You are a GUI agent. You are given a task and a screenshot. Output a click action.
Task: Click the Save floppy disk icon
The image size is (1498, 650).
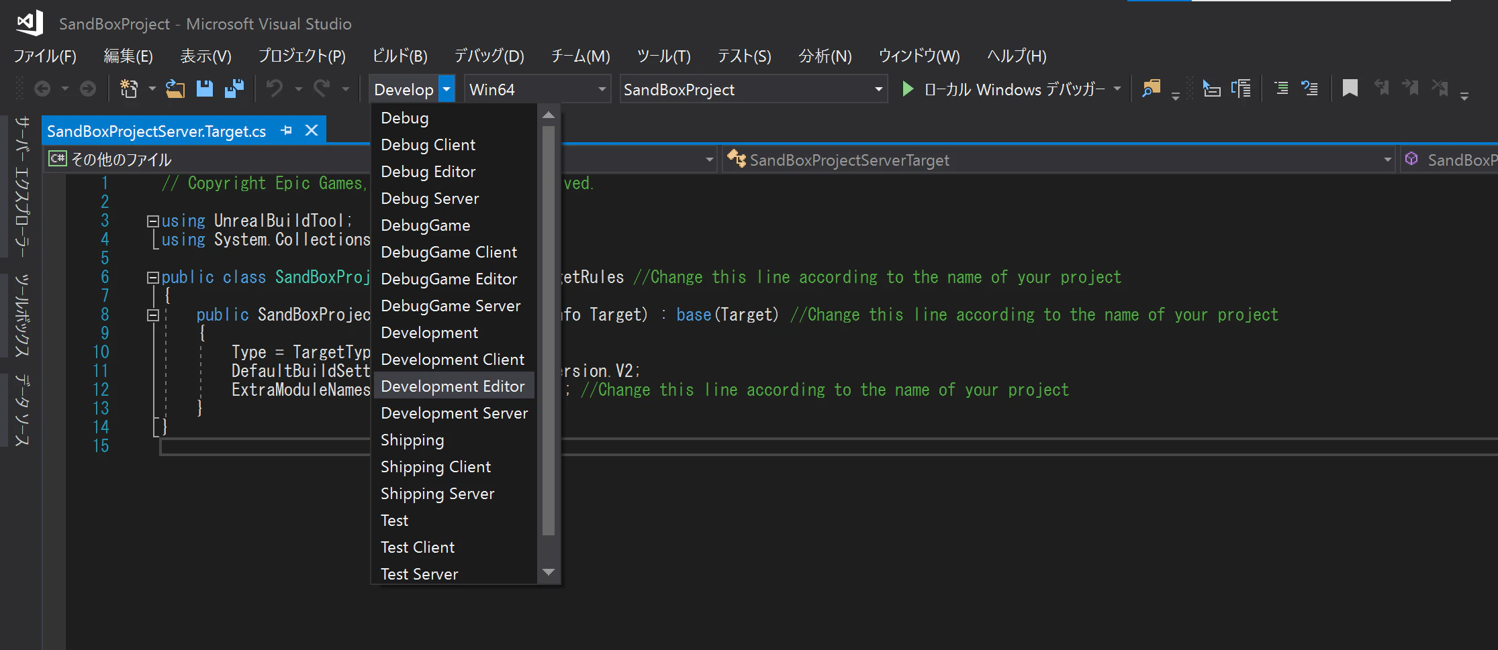[x=205, y=89]
